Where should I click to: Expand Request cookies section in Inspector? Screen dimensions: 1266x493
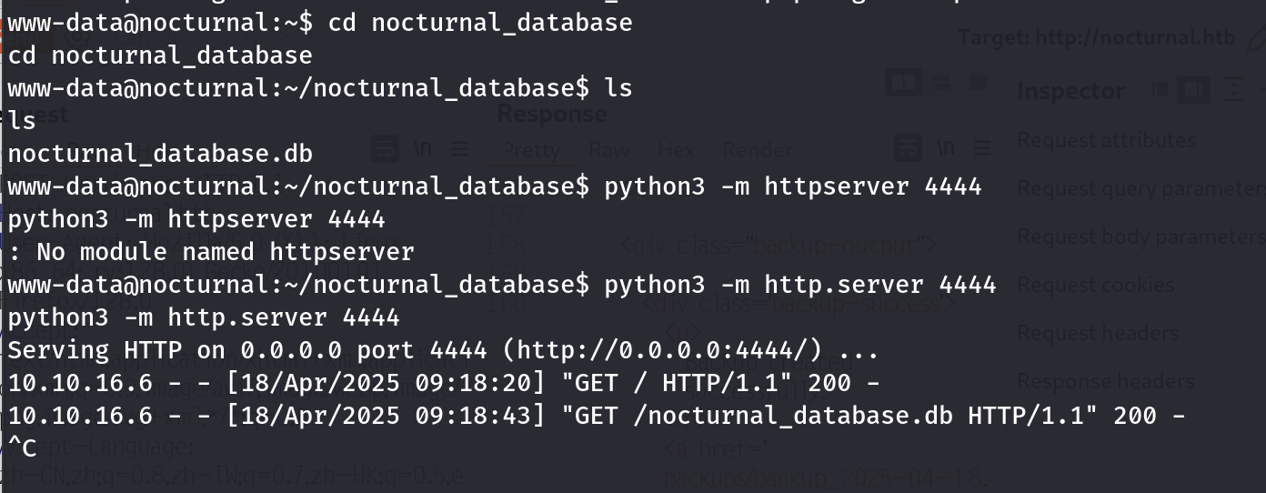(1096, 285)
